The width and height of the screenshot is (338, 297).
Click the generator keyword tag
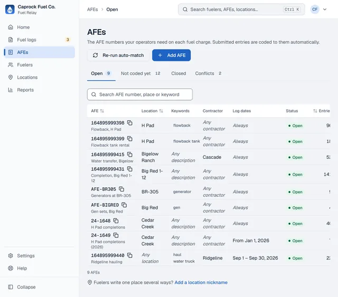point(182,191)
